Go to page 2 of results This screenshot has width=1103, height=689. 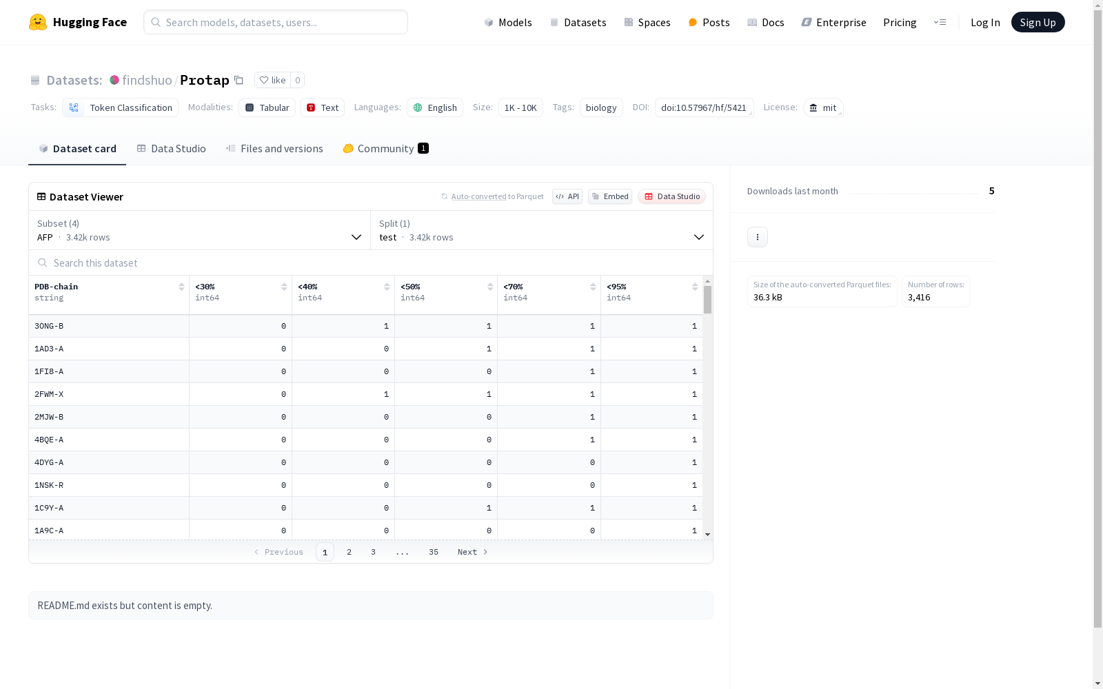tap(350, 552)
